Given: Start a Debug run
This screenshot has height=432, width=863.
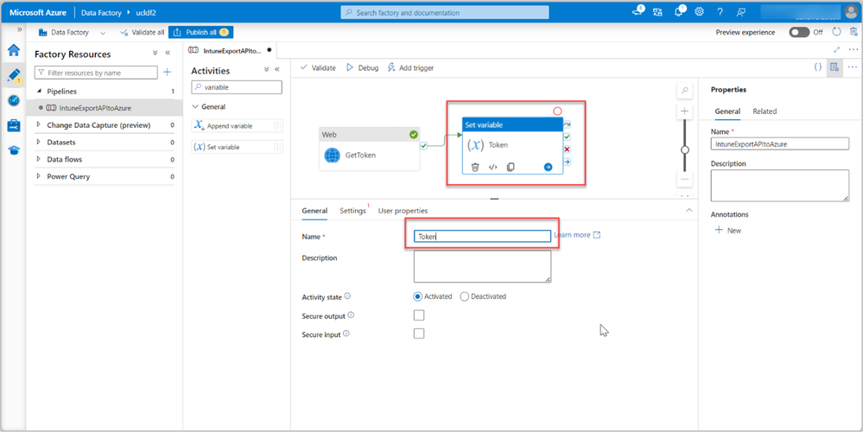Looking at the screenshot, I should pyautogui.click(x=362, y=67).
